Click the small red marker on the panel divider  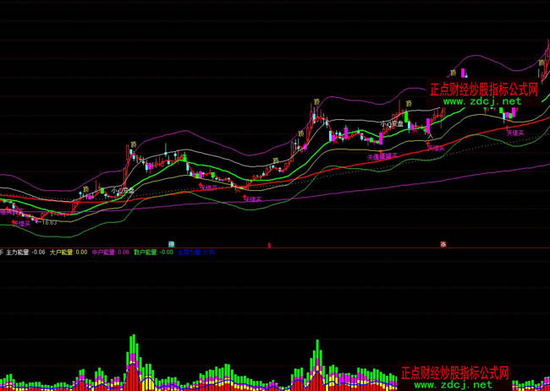pos(269,244)
